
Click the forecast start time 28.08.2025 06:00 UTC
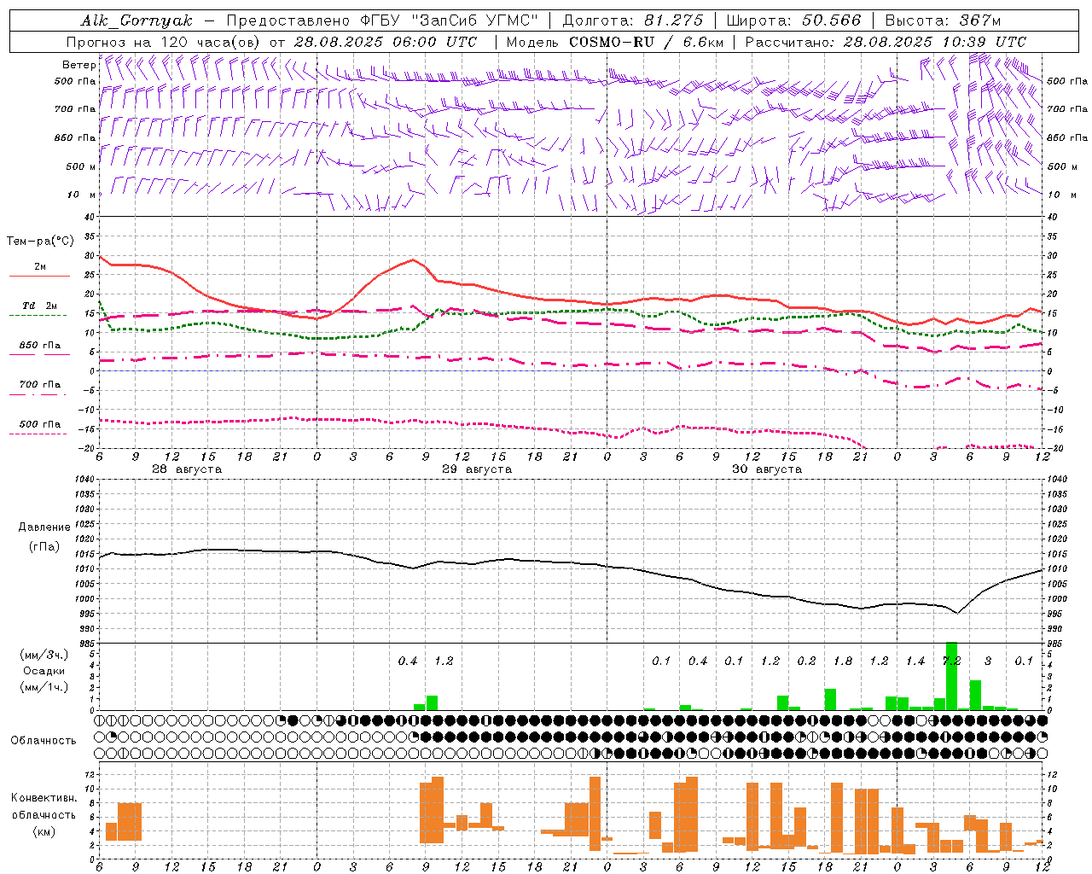386,42
